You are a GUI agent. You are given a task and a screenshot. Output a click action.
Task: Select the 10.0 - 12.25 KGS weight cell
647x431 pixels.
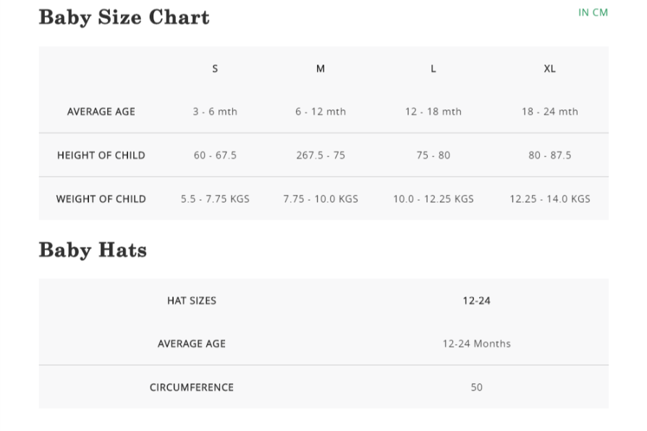(434, 198)
